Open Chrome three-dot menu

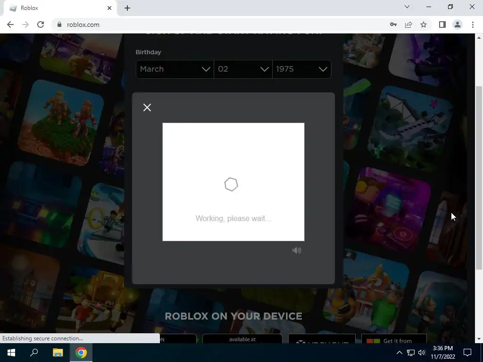coord(473,25)
